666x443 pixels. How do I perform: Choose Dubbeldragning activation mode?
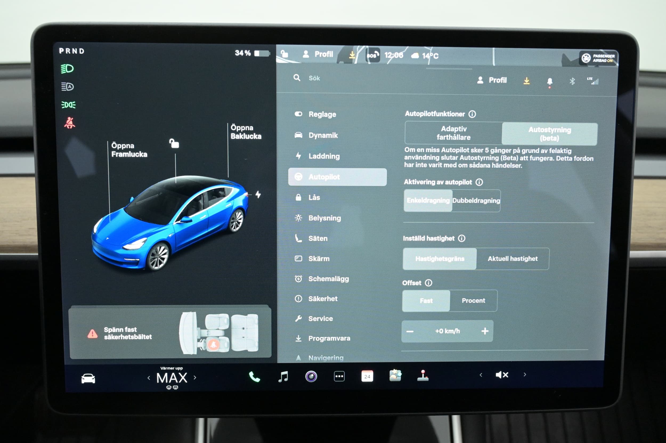(476, 201)
